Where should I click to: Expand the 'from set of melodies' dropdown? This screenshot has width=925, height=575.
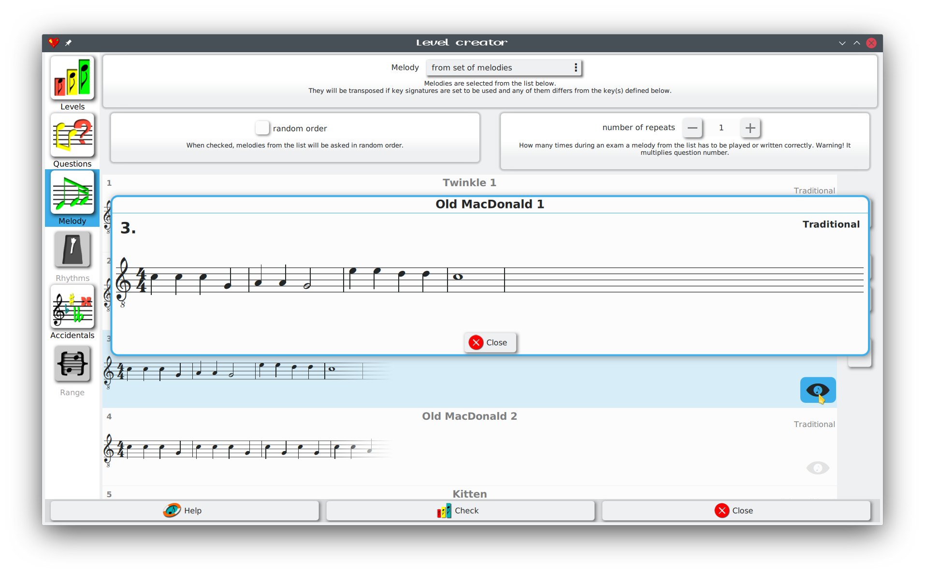click(x=503, y=68)
